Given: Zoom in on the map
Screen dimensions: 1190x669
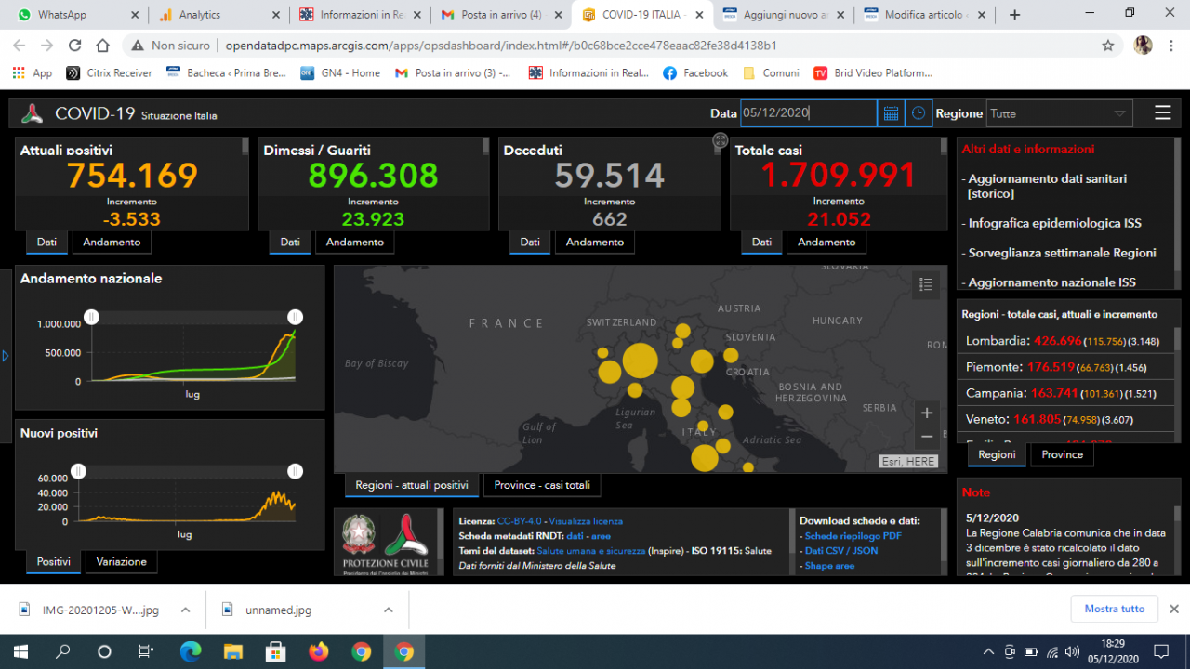Looking at the screenshot, I should 926,413.
